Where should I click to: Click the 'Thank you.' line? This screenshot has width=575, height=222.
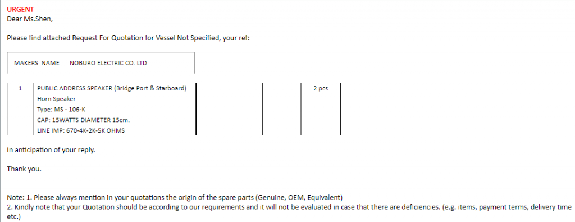click(x=24, y=169)
